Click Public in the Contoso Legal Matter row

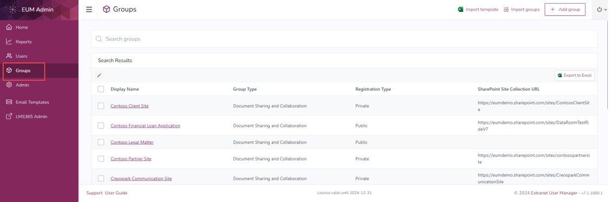362,142
